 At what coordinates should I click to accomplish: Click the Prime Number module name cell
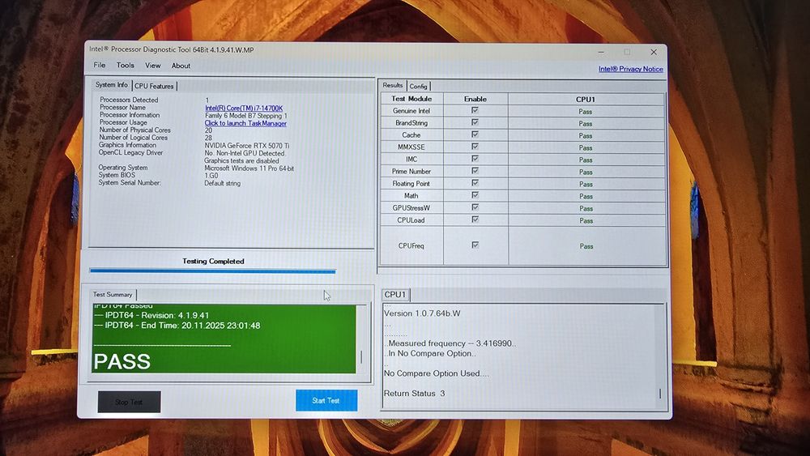pyautogui.click(x=411, y=172)
